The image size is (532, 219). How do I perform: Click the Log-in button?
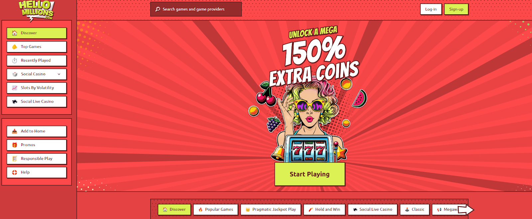[431, 9]
